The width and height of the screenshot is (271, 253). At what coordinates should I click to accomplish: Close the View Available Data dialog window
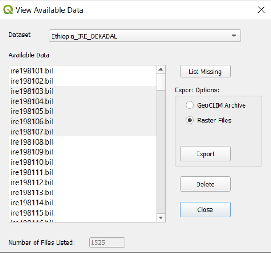(261, 9)
